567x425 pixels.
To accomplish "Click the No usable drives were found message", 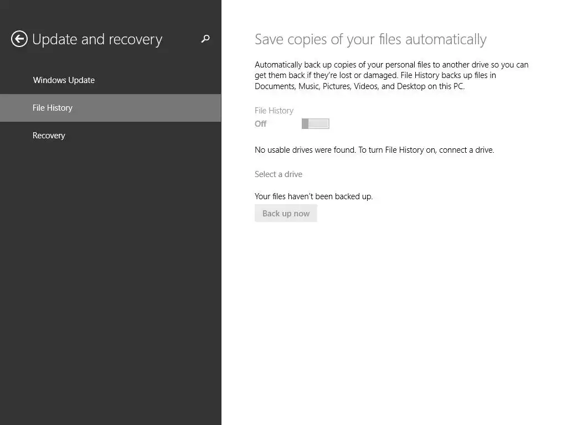I will [374, 150].
